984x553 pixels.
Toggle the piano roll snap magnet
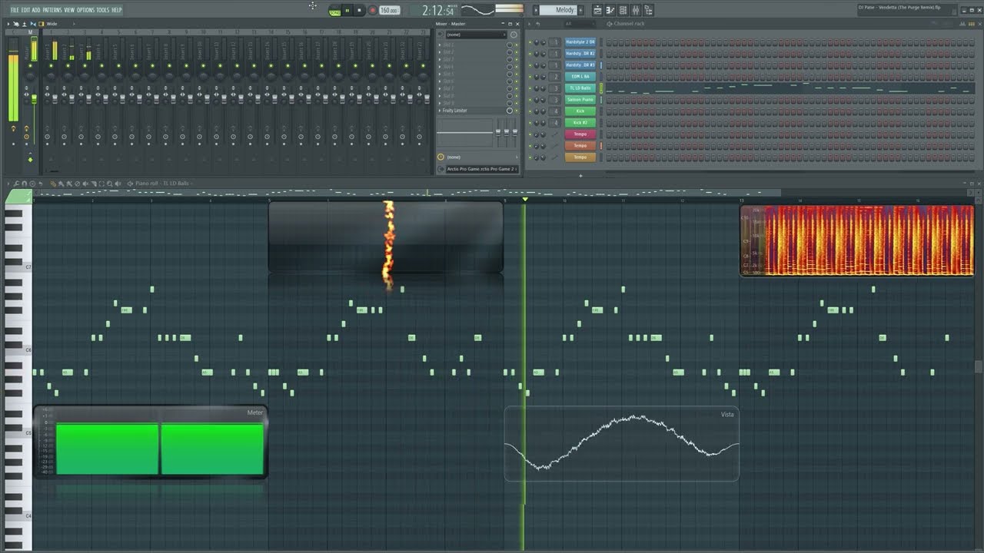point(24,184)
